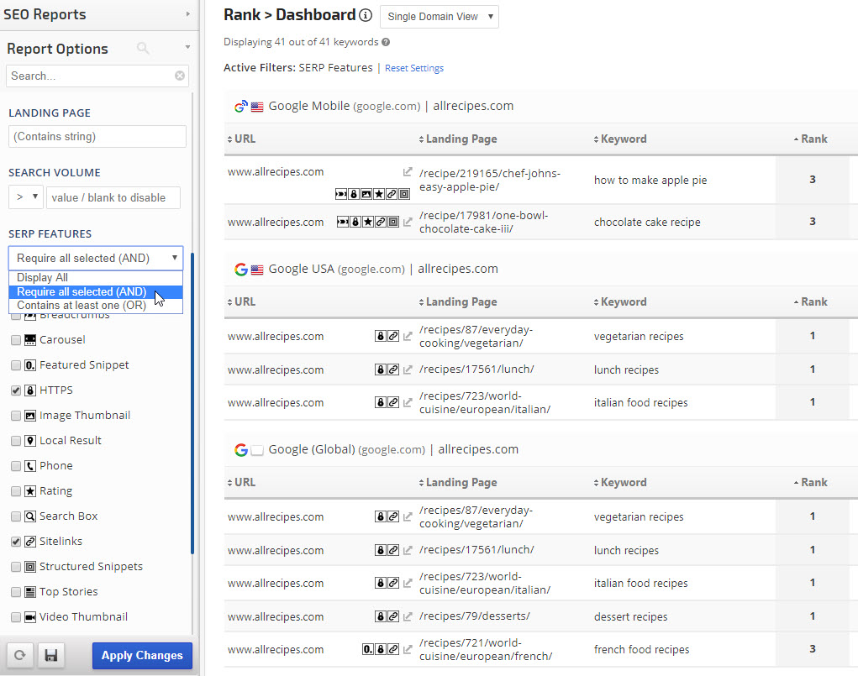Open external link icon for chocolate cake row

pos(408,223)
